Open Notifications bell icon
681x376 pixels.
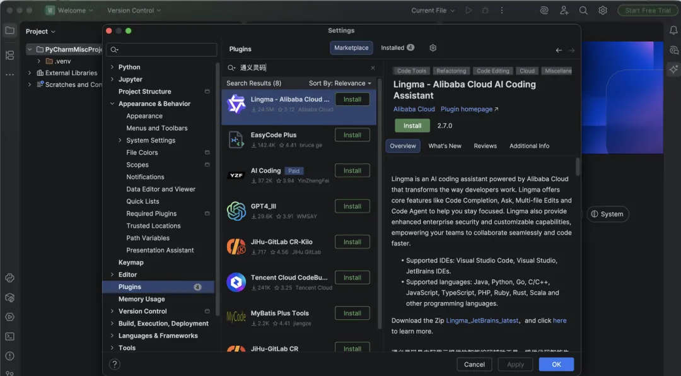tap(673, 30)
